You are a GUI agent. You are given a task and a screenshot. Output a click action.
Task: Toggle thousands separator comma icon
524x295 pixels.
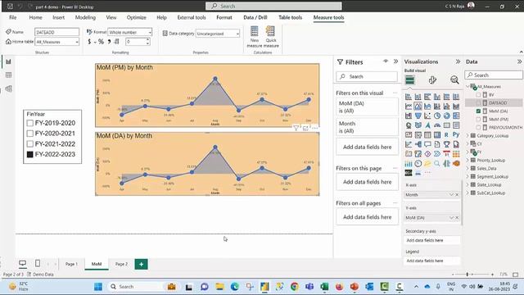[x=109, y=42]
